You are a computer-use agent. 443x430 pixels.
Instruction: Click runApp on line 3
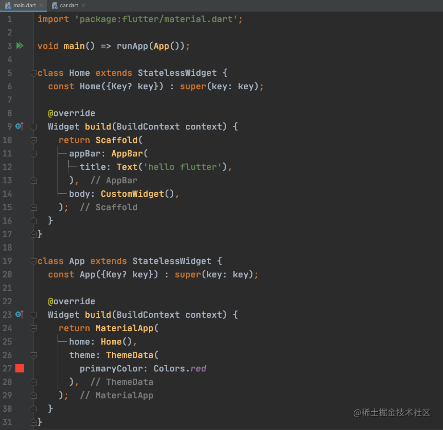(x=132, y=46)
